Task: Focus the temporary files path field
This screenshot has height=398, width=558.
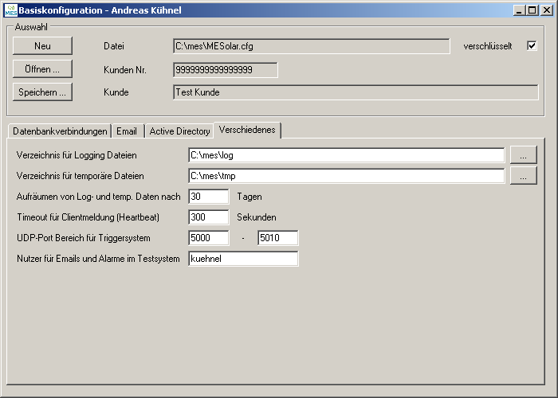Action: (346, 176)
